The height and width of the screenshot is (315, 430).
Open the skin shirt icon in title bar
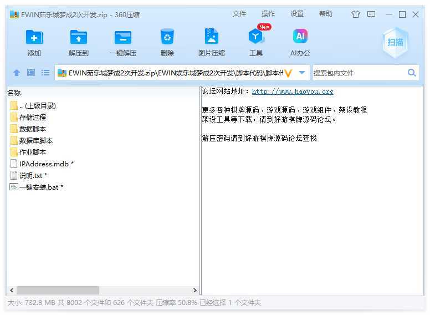click(x=355, y=14)
